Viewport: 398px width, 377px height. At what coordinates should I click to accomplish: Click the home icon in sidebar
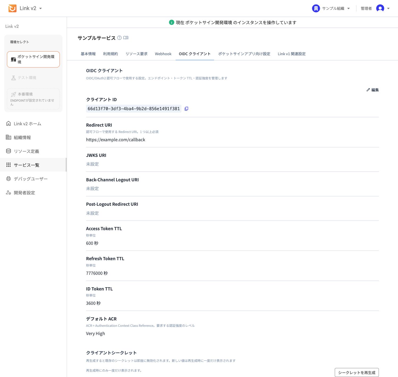tap(9, 123)
